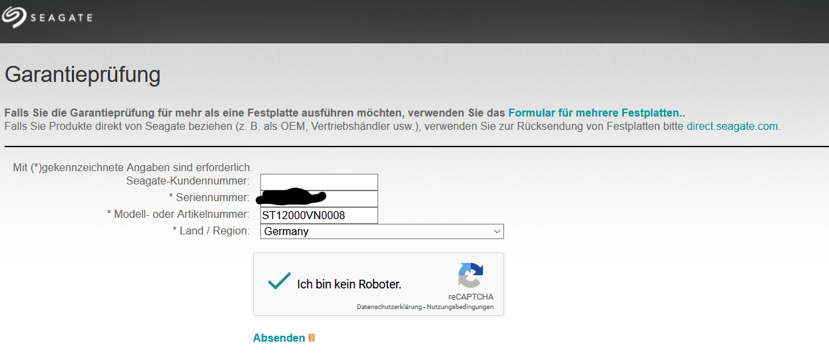This screenshot has width=829, height=361.
Task: Click the Seriennummer input field
Action: (319, 198)
